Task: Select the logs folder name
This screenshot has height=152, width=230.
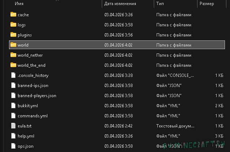Action: (22, 25)
